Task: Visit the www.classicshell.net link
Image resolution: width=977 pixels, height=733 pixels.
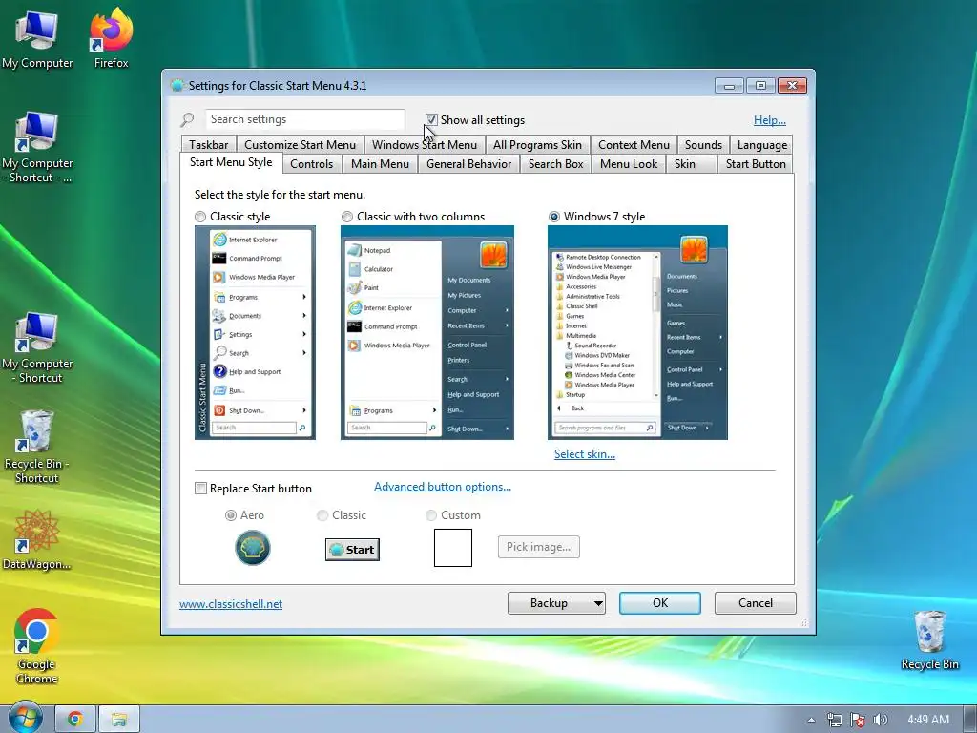Action: coord(231,604)
